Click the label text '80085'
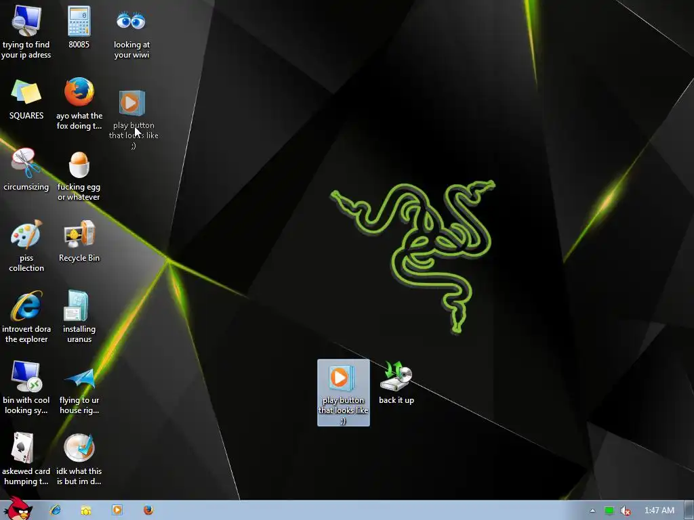The image size is (694, 520). (79, 44)
